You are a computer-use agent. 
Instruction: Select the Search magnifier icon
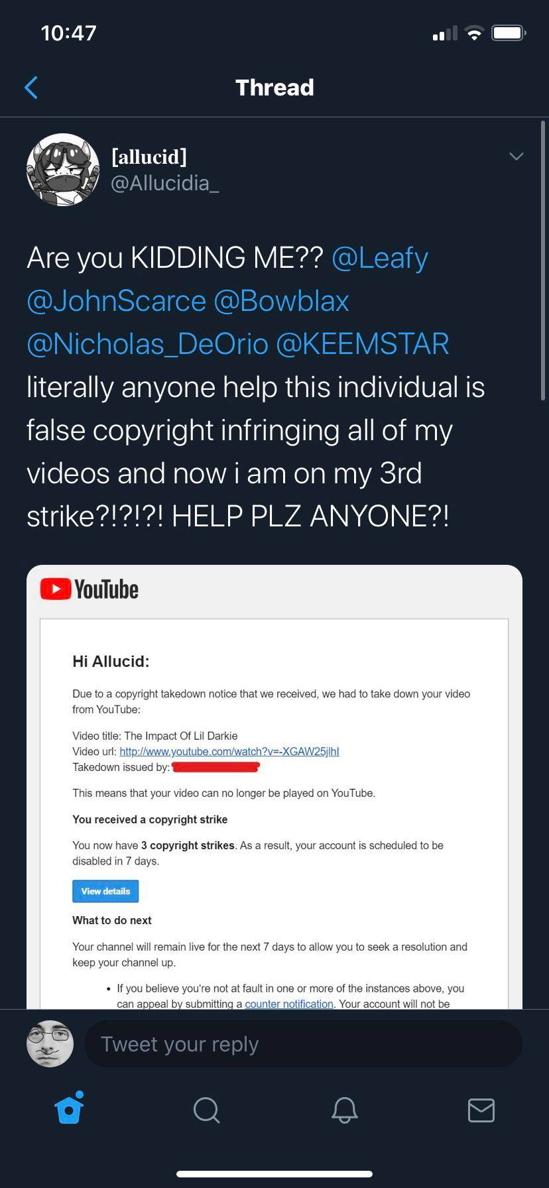(x=206, y=1110)
